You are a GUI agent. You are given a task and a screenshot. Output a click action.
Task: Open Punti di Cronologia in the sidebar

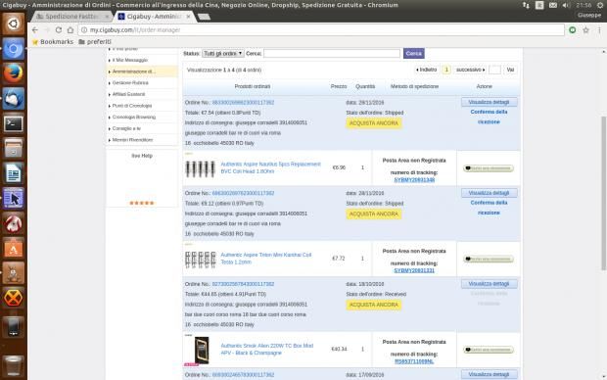(132, 106)
